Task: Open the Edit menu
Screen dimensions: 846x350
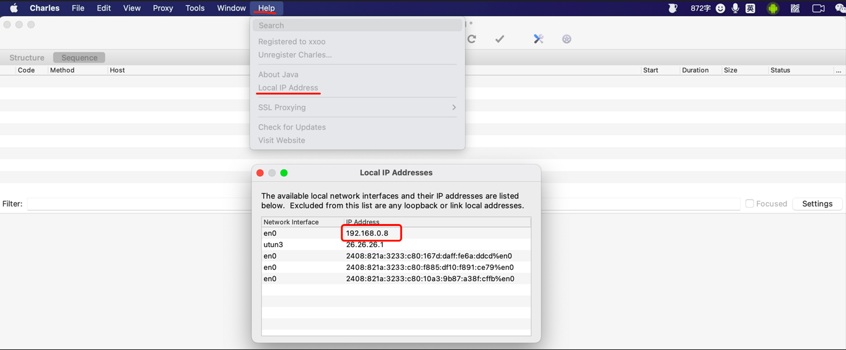Action: pos(104,8)
